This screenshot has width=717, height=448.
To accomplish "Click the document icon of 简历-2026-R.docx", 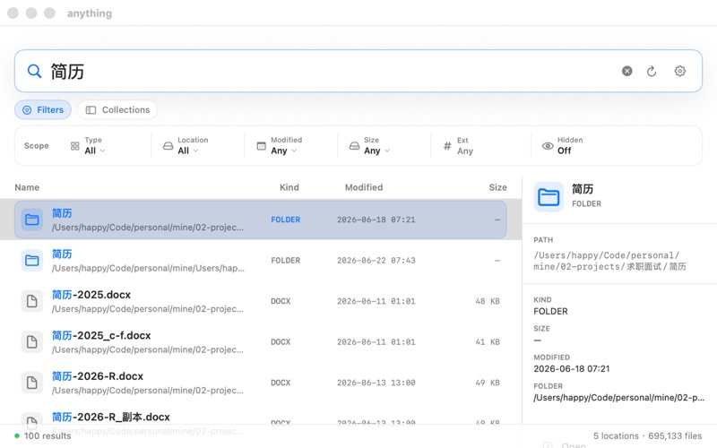I will [31, 383].
